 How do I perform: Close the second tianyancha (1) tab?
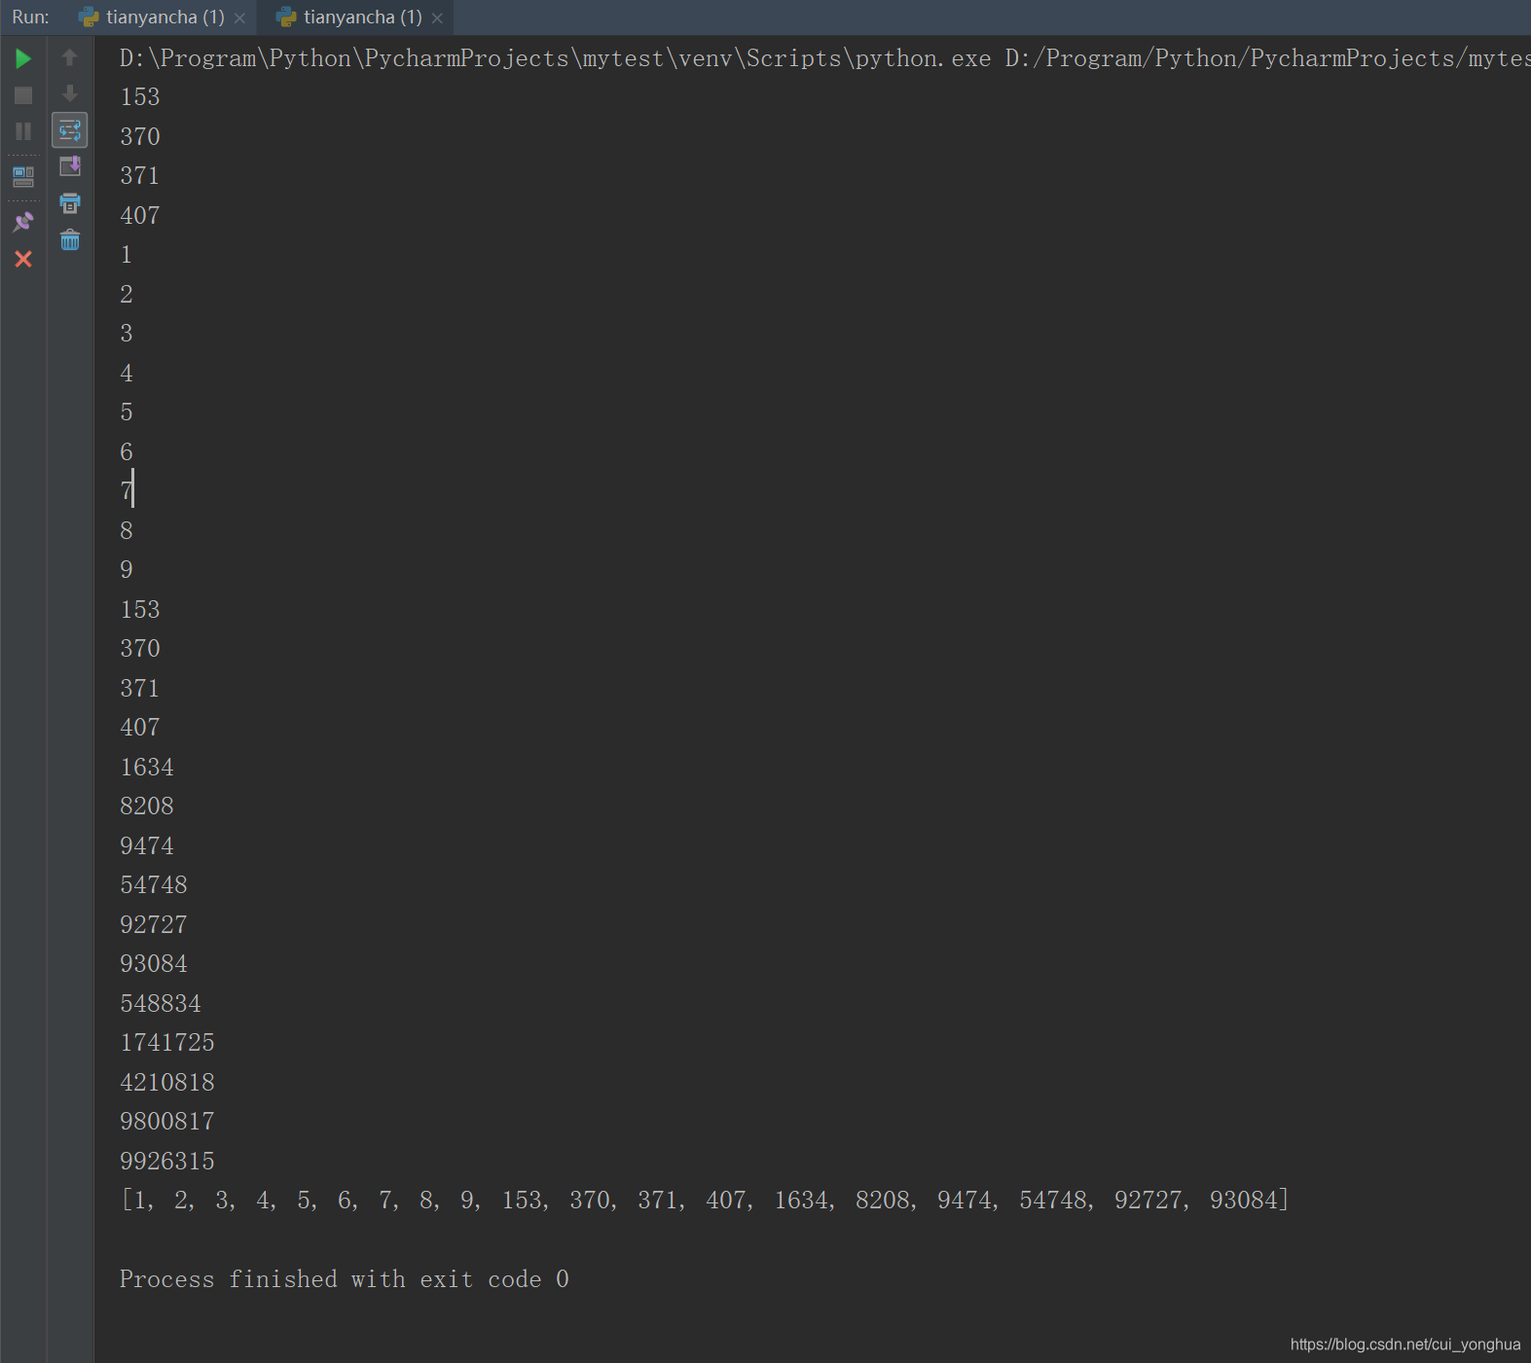click(x=437, y=18)
